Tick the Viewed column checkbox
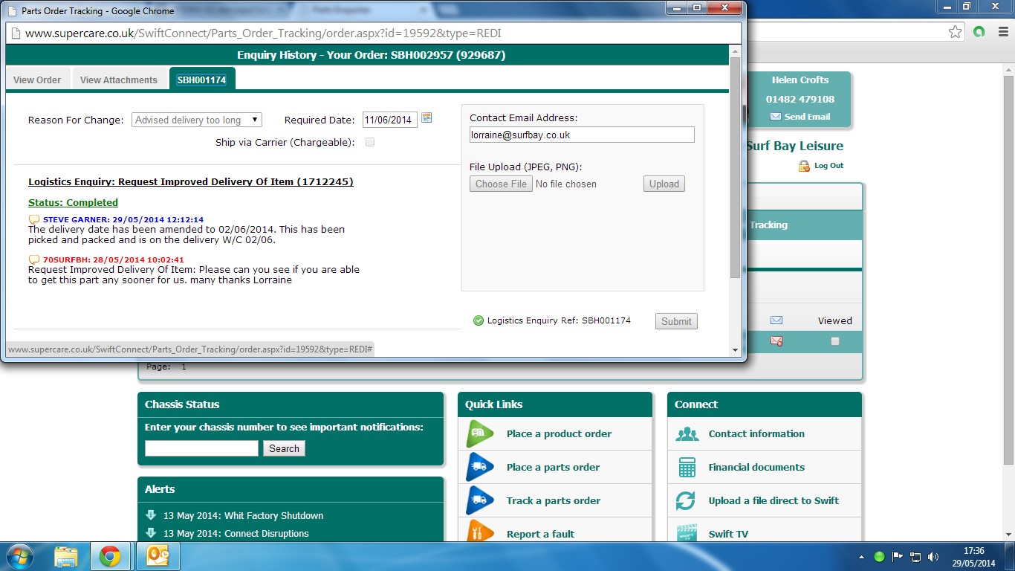Viewport: 1015px width, 571px height. point(835,341)
